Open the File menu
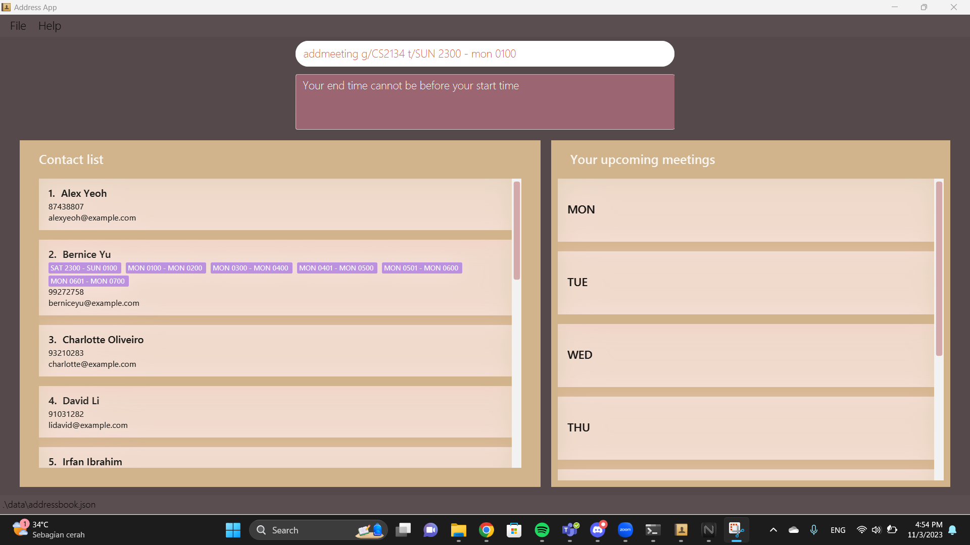Image resolution: width=970 pixels, height=545 pixels. [x=18, y=26]
